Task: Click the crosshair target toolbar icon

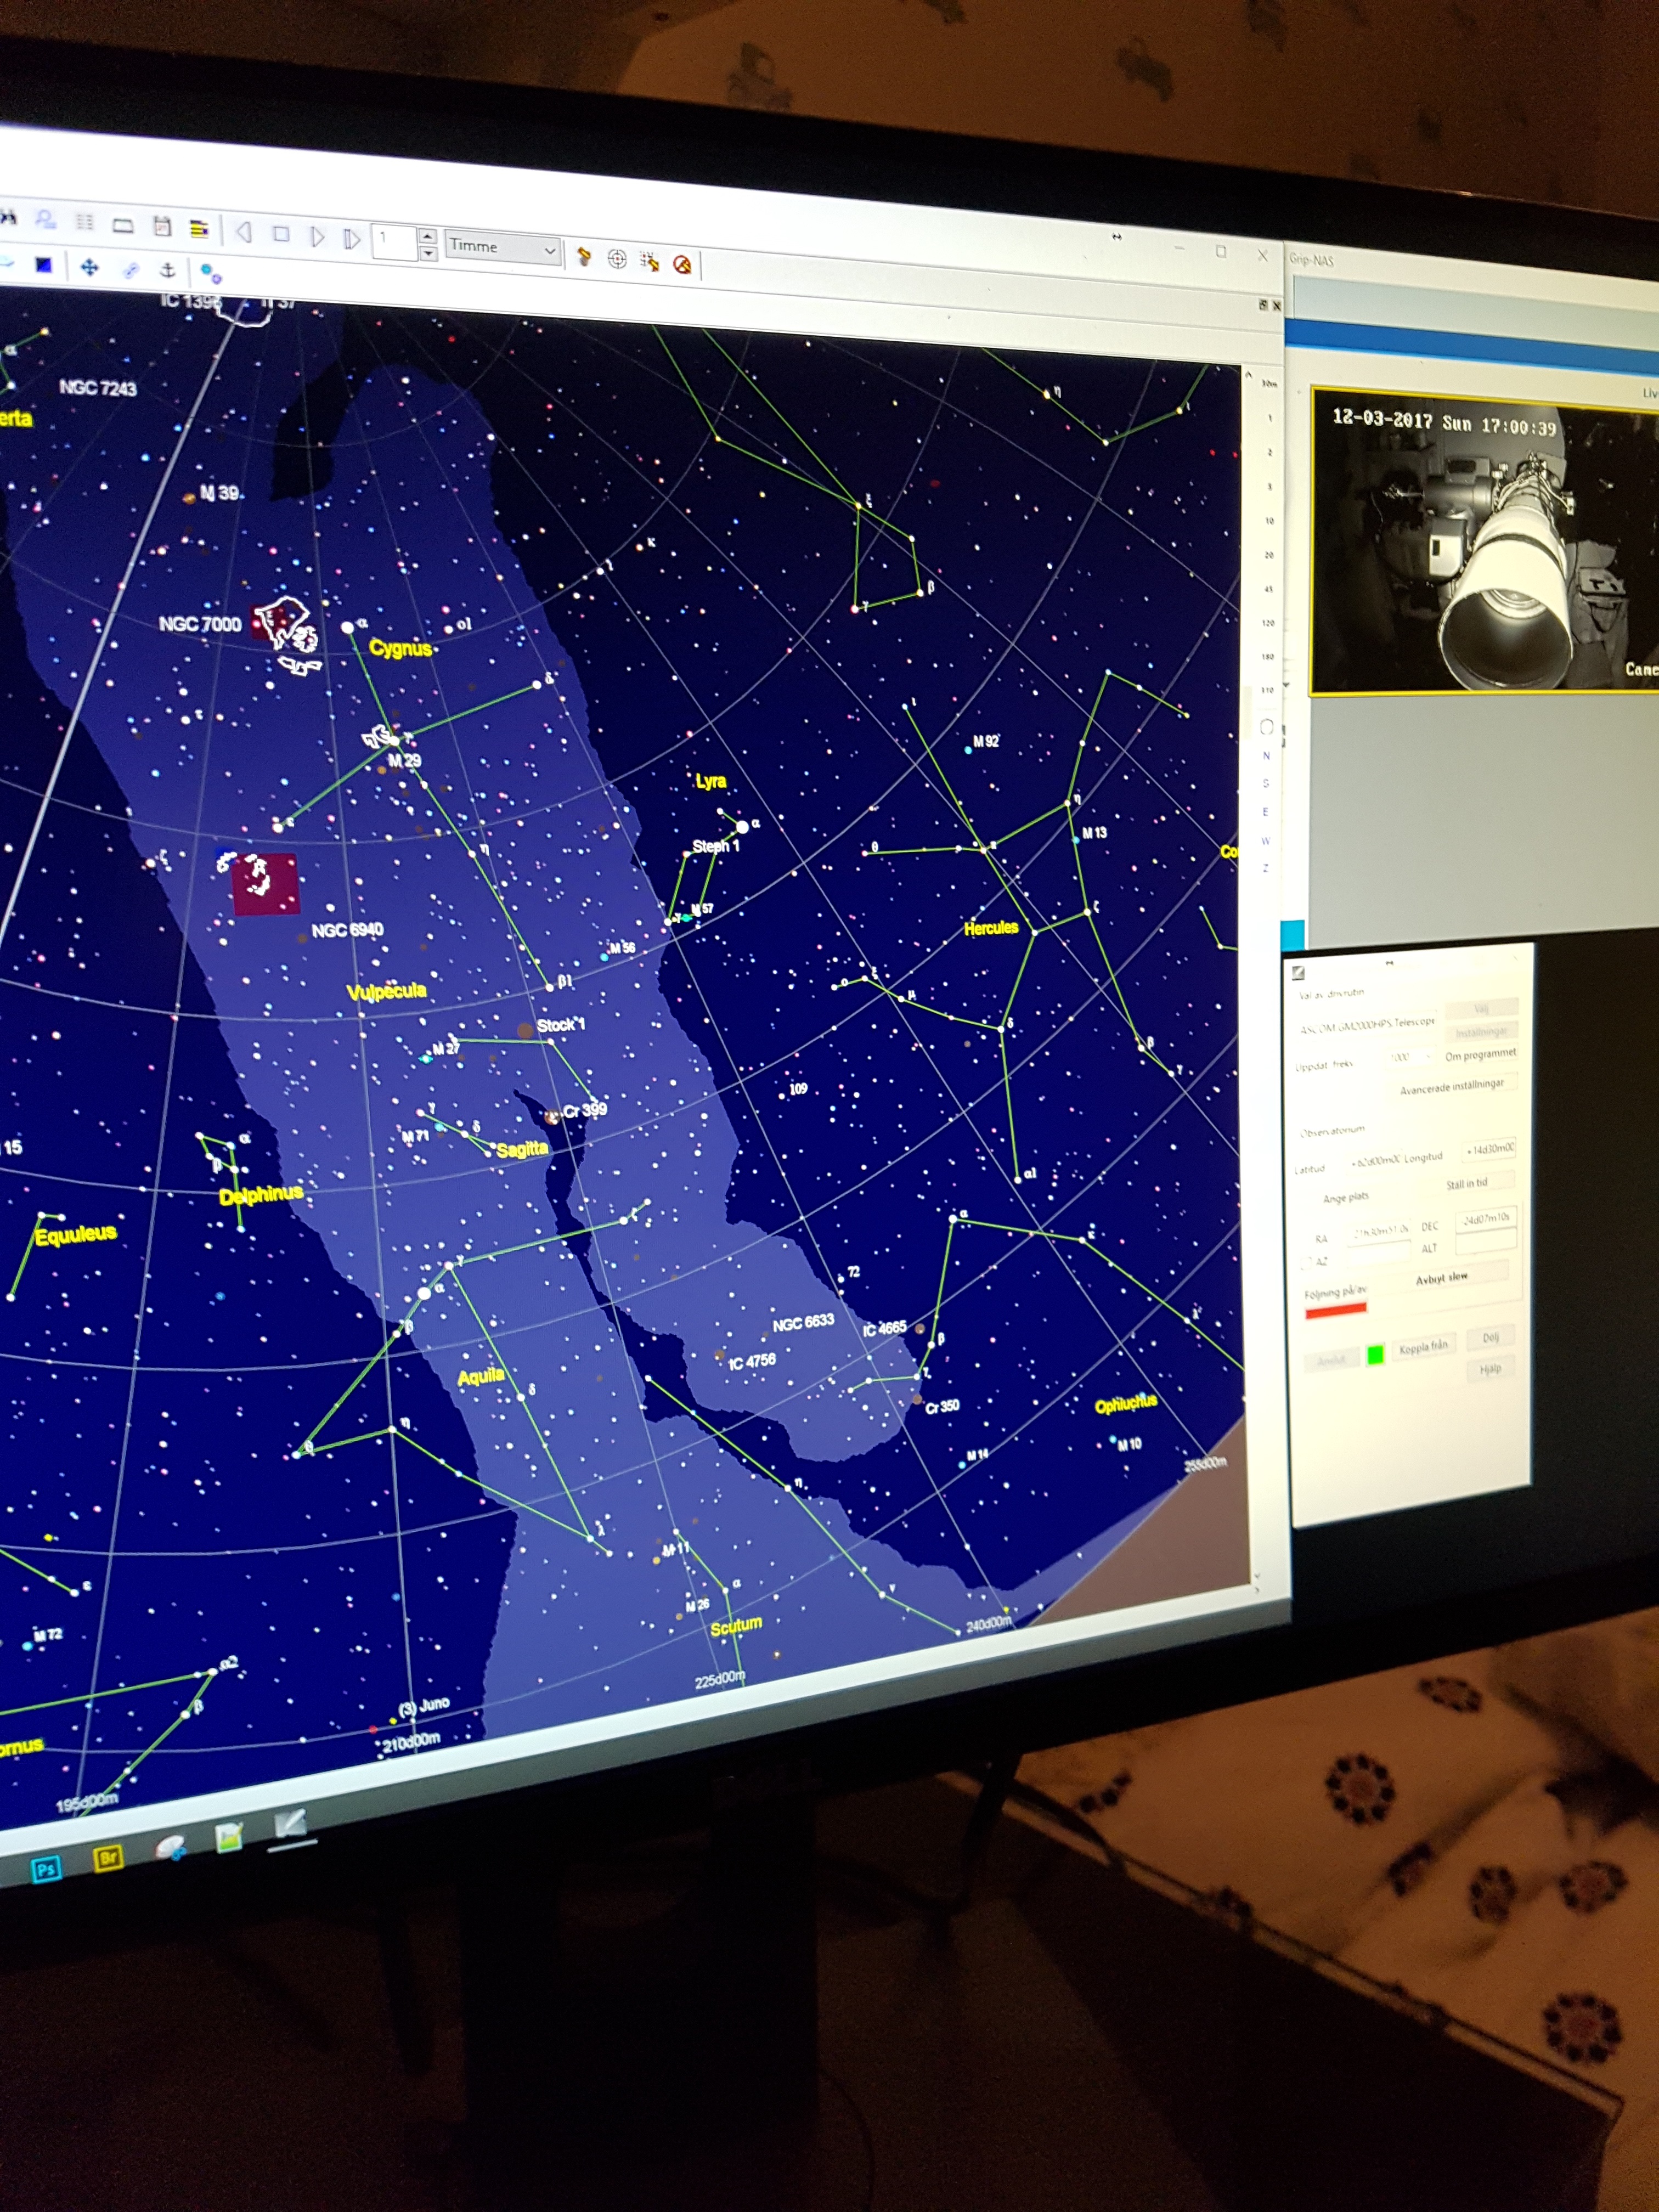Action: pos(617,260)
